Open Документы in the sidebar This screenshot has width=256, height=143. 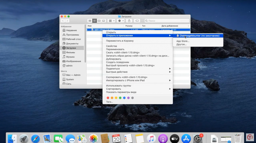point(72,44)
